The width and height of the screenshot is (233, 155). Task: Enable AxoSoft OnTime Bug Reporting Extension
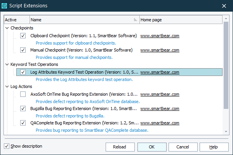[x=23, y=94]
